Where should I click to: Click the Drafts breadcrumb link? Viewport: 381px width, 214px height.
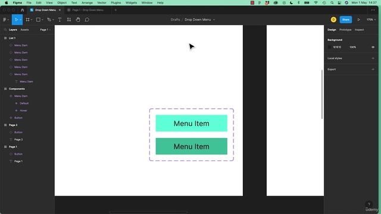pyautogui.click(x=175, y=20)
